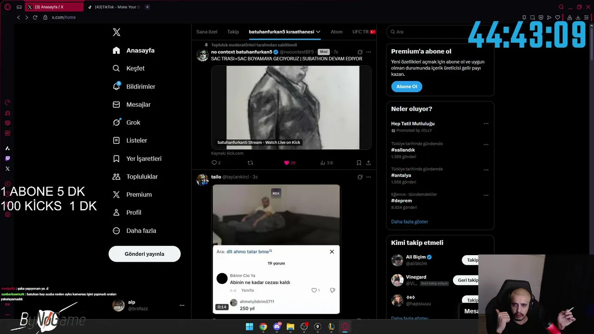
Task: Open #deprem trending topic
Action: point(401,200)
